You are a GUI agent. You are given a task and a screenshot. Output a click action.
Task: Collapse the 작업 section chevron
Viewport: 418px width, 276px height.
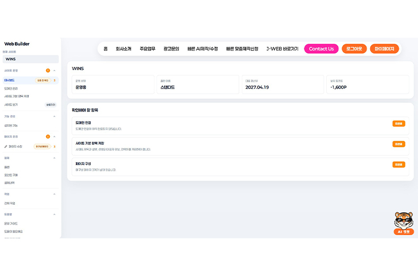coord(54,194)
